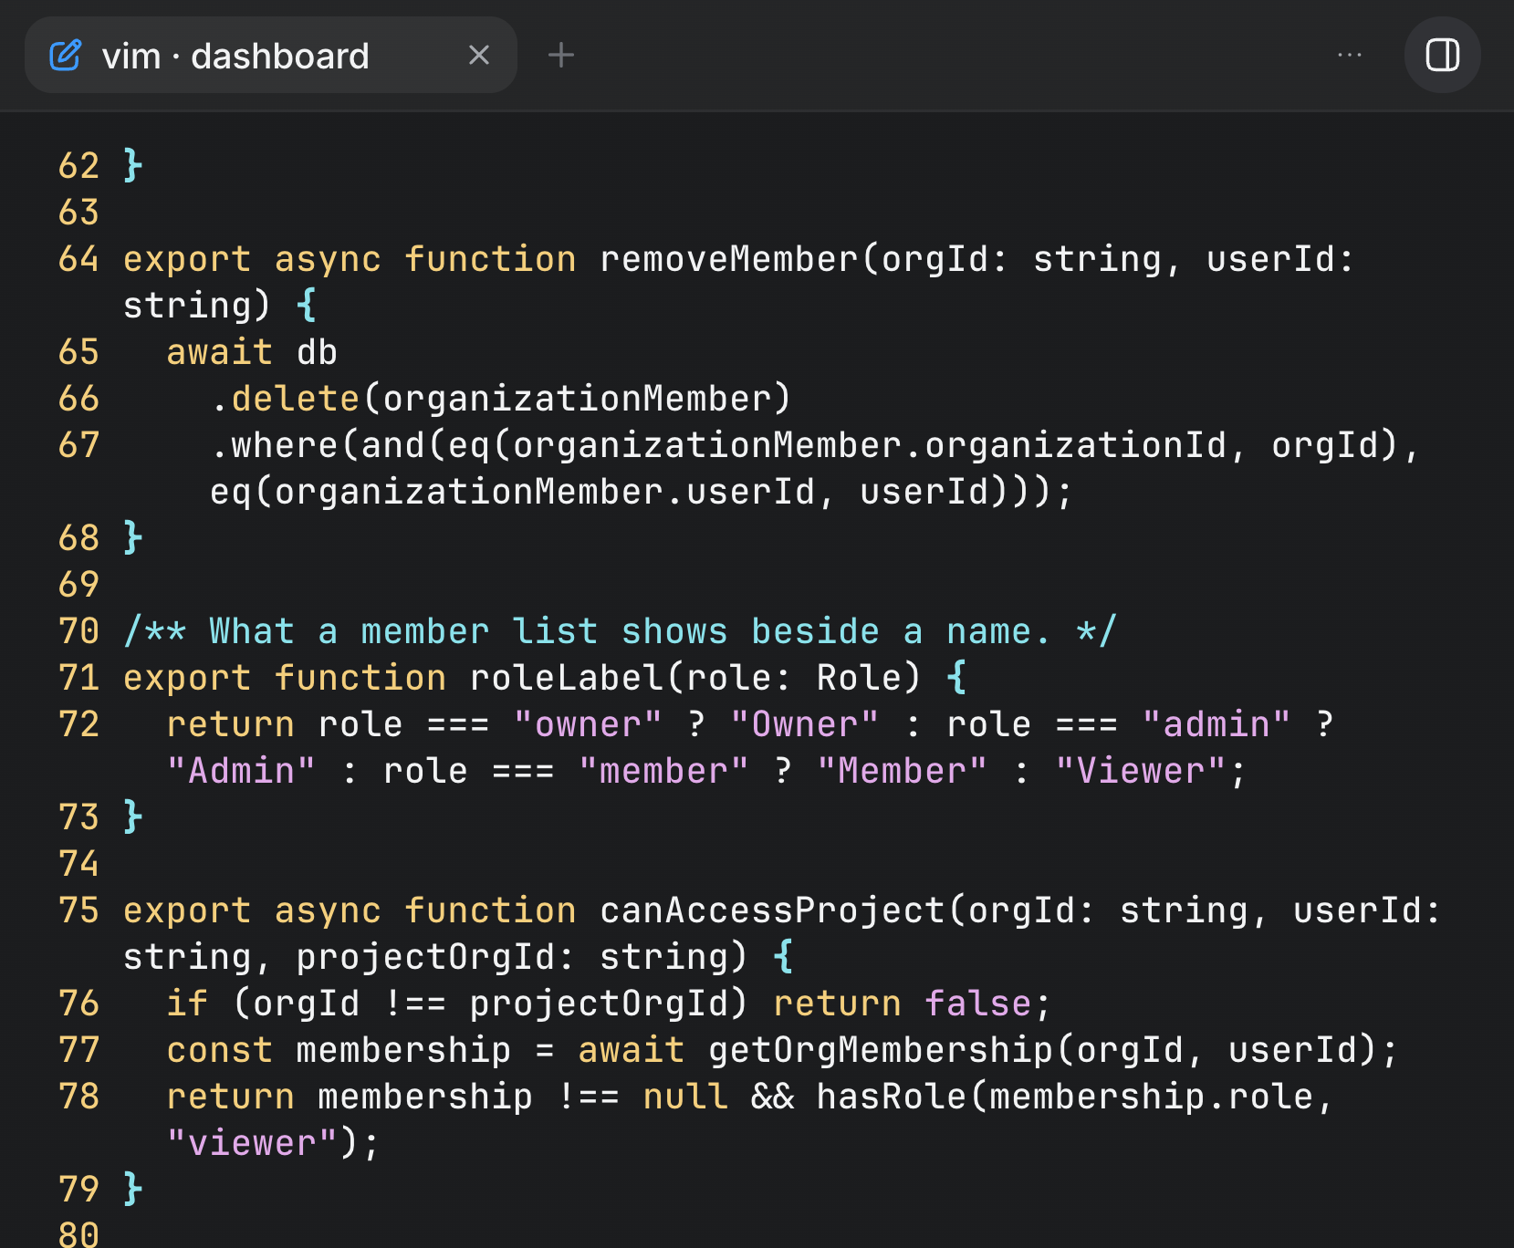Click the roleLabel function name
1514x1248 pixels.
coord(567,678)
